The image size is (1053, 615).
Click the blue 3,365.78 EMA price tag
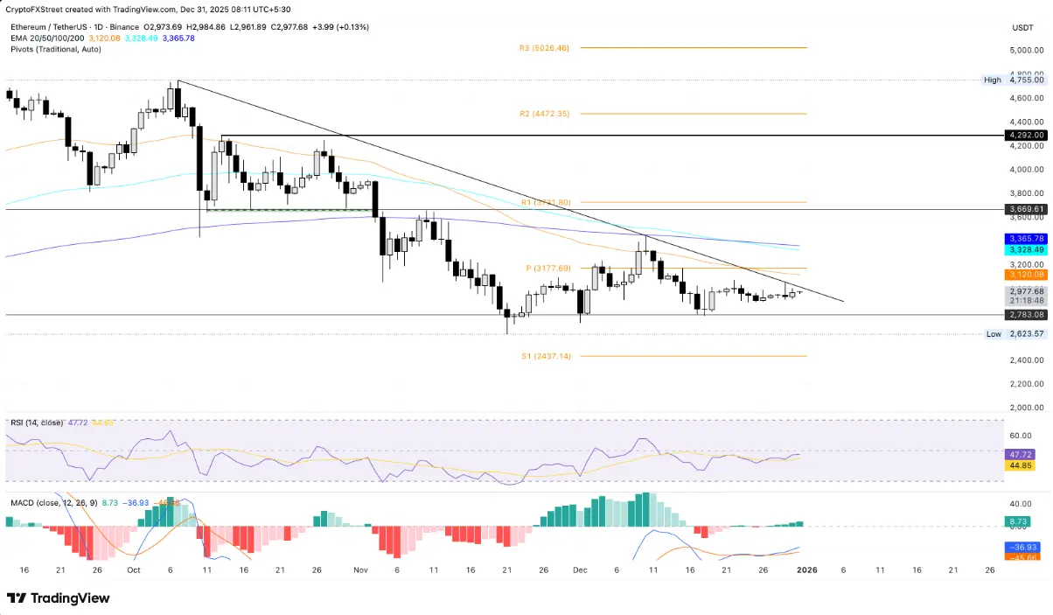[1027, 238]
